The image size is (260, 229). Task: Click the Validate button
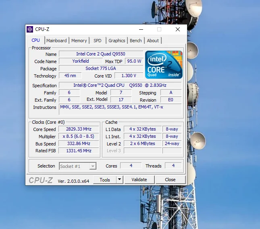139,180
